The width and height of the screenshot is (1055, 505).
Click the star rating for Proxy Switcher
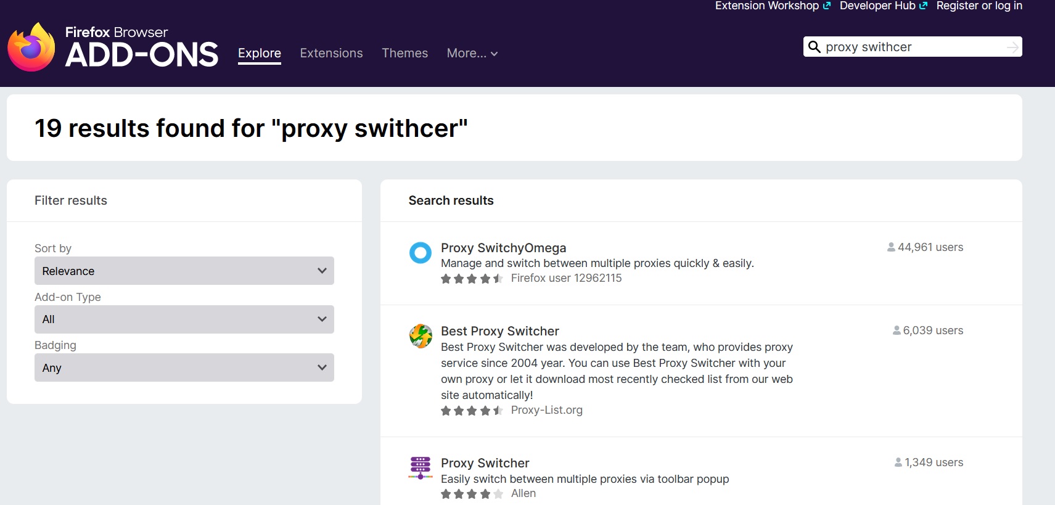[x=472, y=494]
